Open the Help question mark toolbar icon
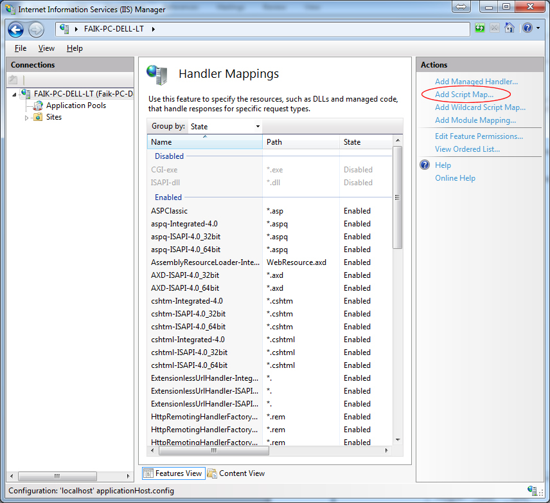The image size is (550, 503). click(x=528, y=28)
